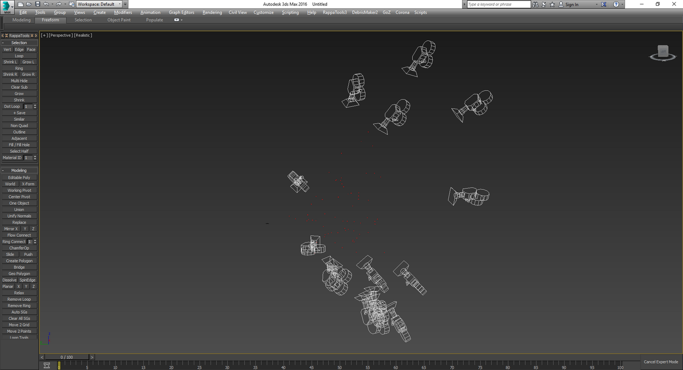
Task: Click the Redo arrow icon
Action: tap(59, 4)
